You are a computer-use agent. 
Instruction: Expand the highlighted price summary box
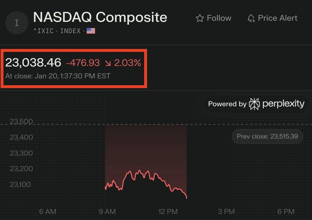74,68
